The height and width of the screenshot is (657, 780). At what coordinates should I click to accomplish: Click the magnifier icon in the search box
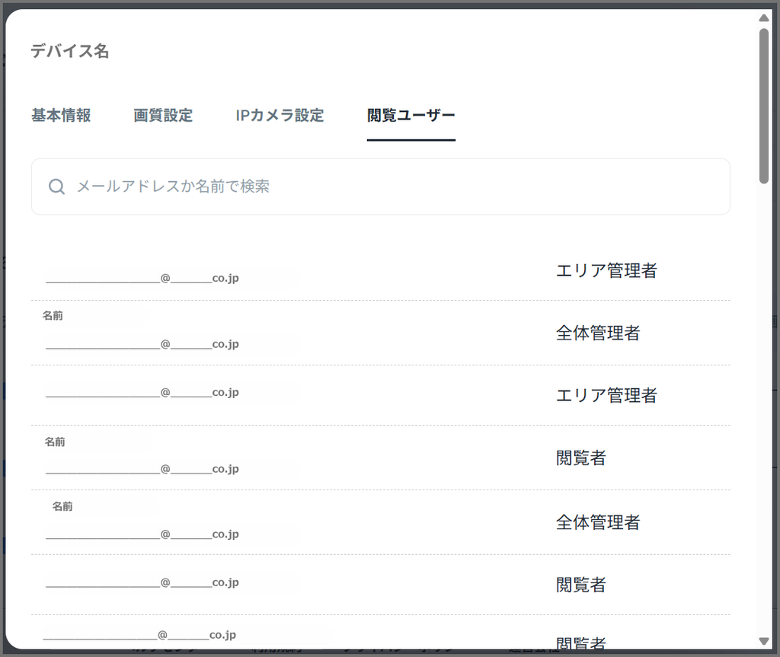tap(56, 187)
